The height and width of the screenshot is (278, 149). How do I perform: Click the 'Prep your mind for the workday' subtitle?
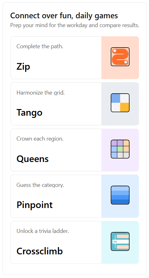point(75,25)
